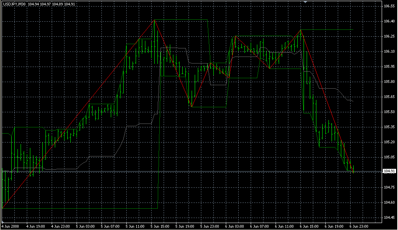The image size is (398, 230).
Task: Click the USDJPY,M30 chart title label
Action: click(14, 4)
